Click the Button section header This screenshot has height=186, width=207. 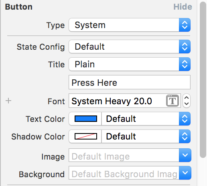19,7
